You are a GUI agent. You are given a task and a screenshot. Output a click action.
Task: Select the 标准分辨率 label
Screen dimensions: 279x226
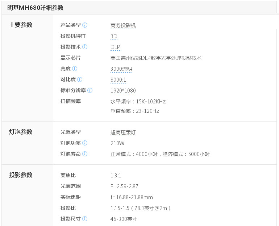tap(73, 90)
